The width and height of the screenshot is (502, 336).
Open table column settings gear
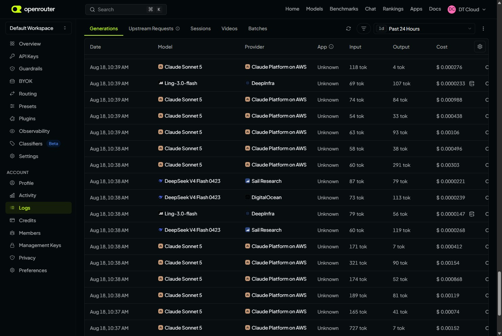[x=480, y=47]
